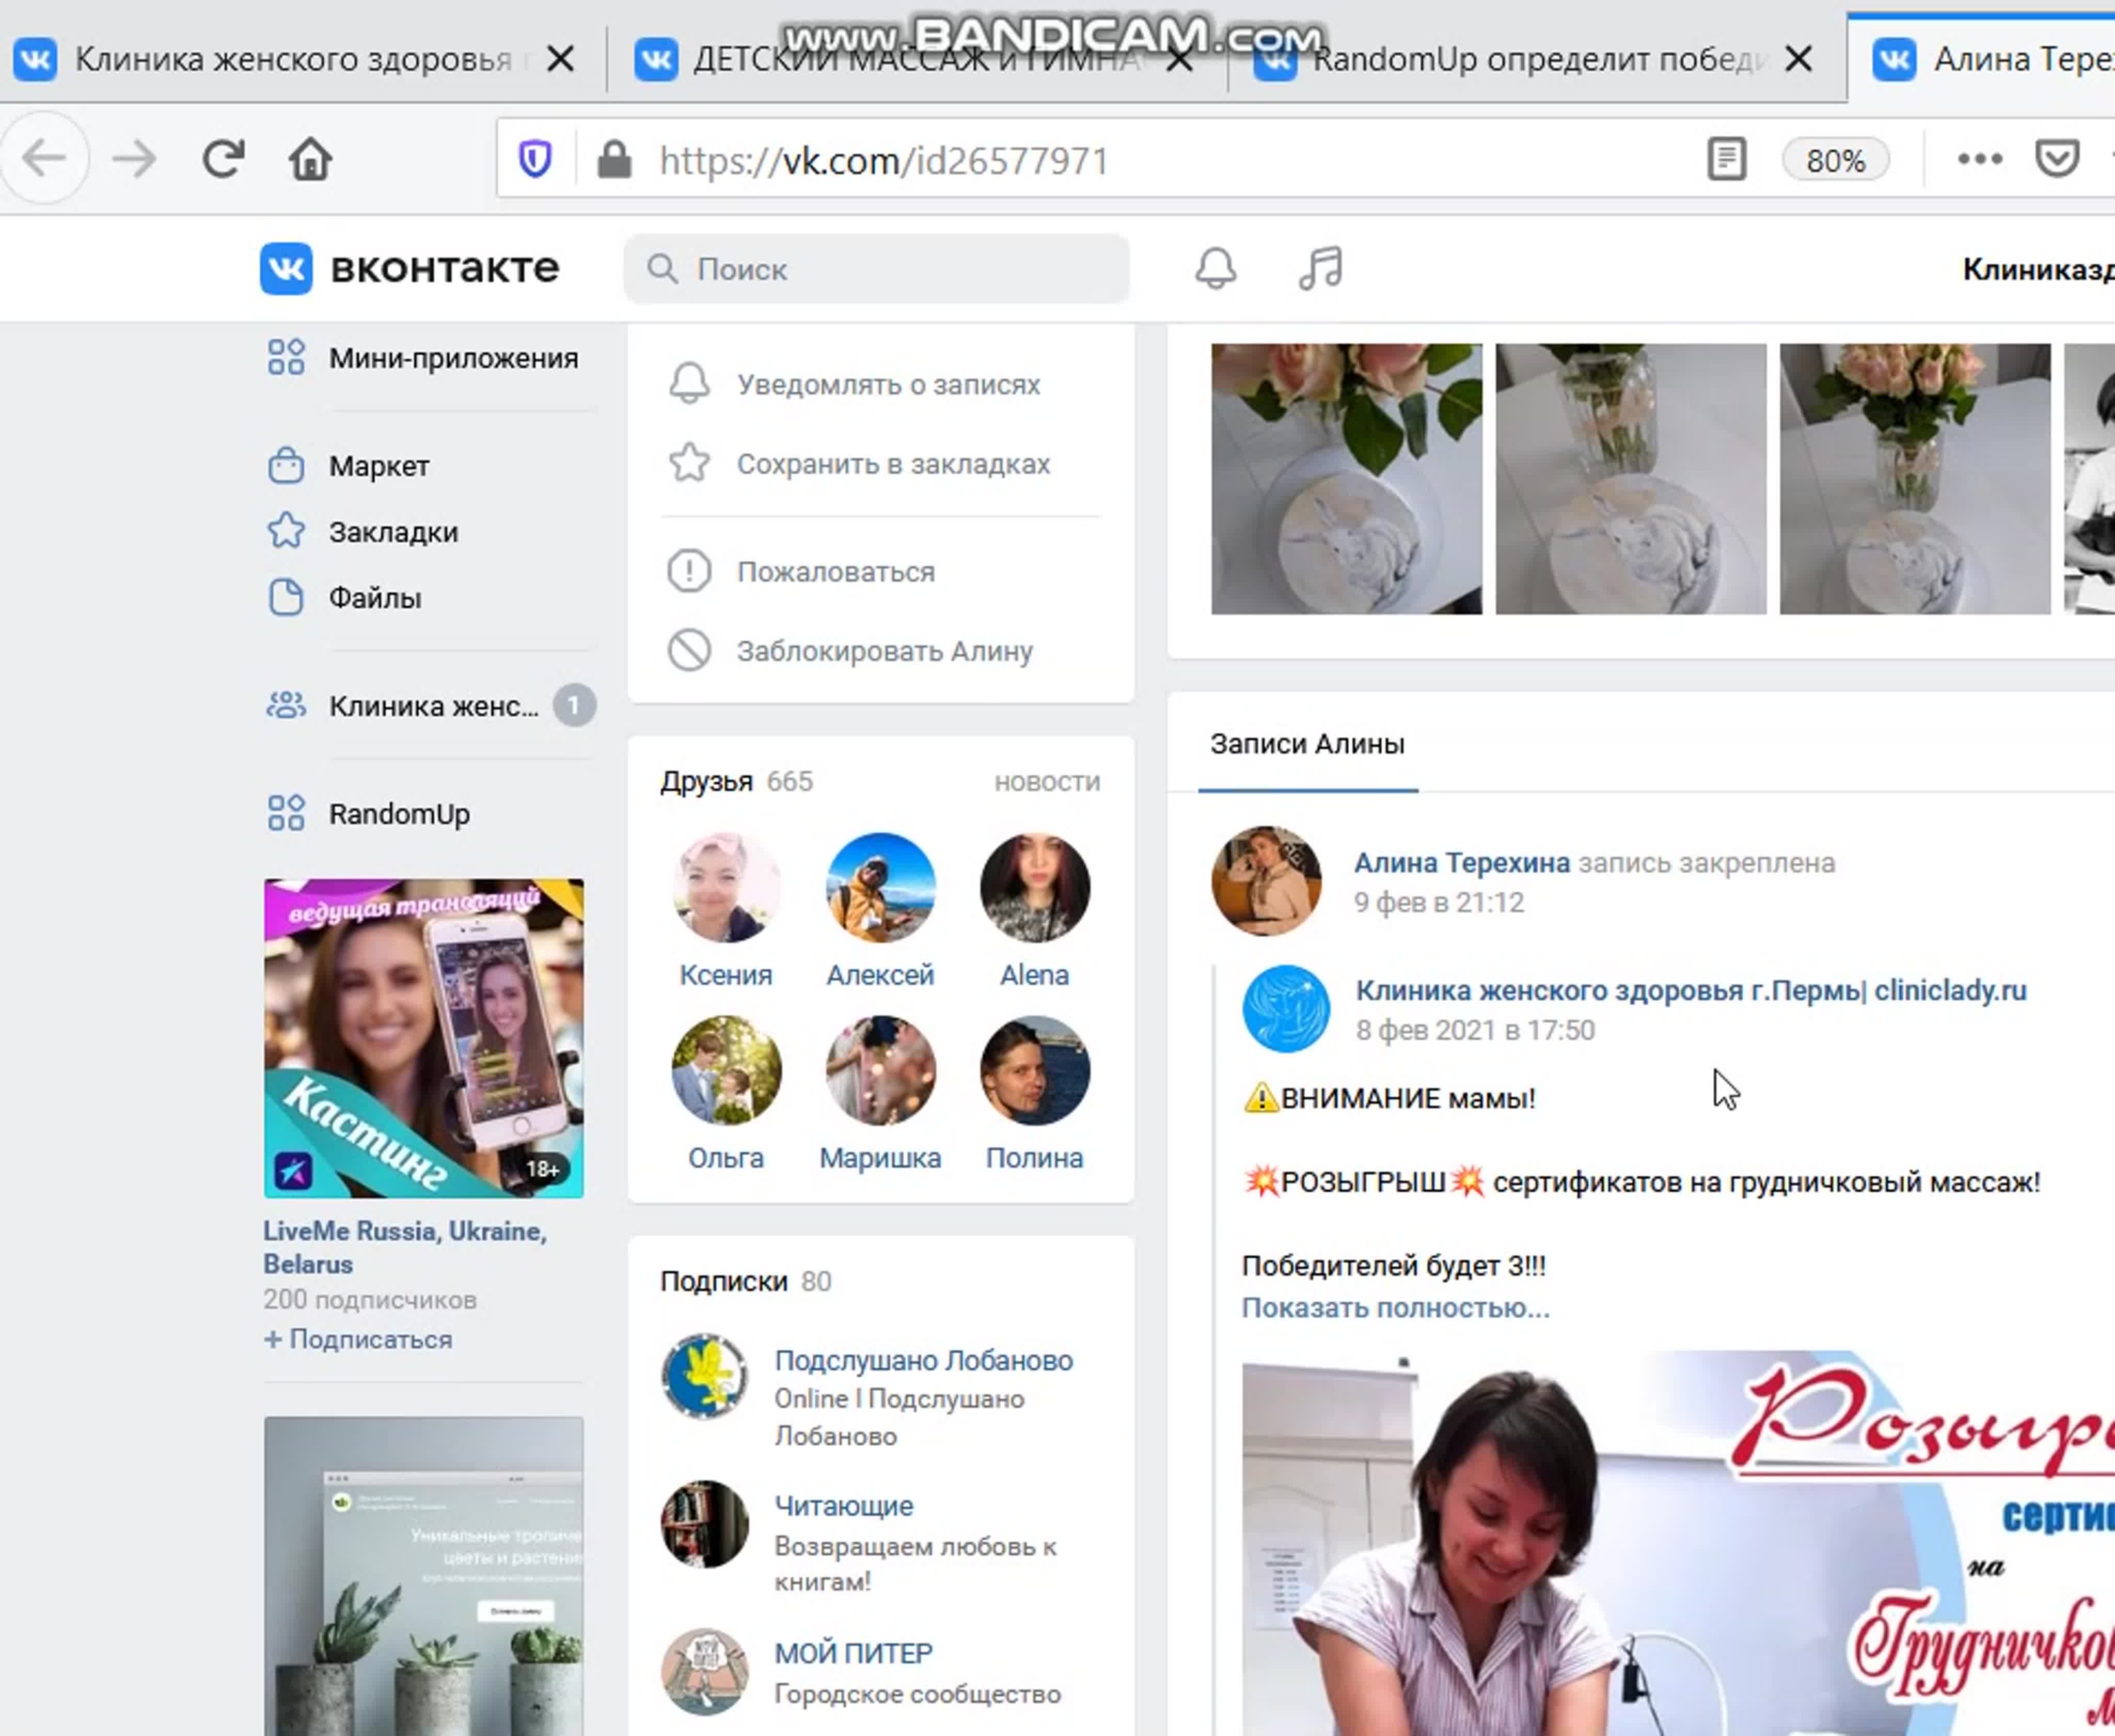
Task: Open the tracking protection shield icon
Action: point(535,159)
